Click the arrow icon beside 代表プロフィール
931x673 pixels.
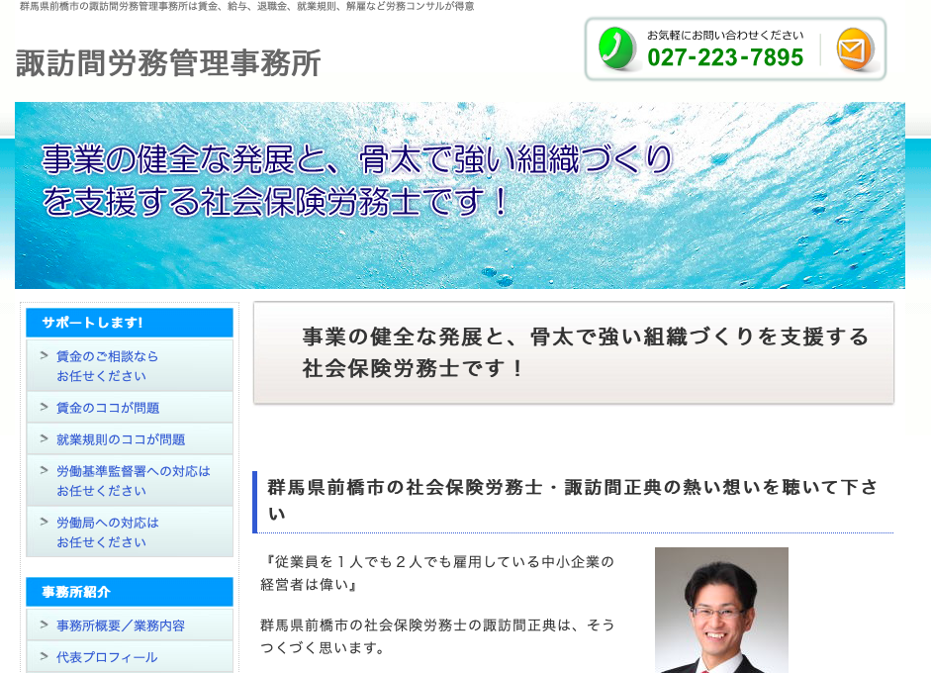44,656
